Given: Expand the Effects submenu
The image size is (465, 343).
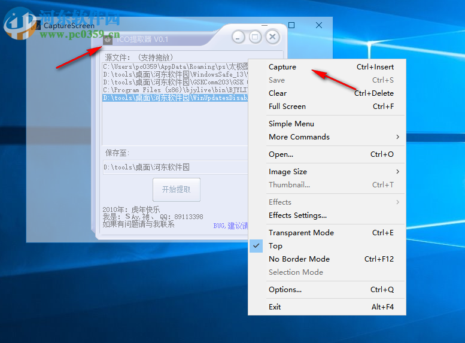Looking at the screenshot, I should point(327,202).
